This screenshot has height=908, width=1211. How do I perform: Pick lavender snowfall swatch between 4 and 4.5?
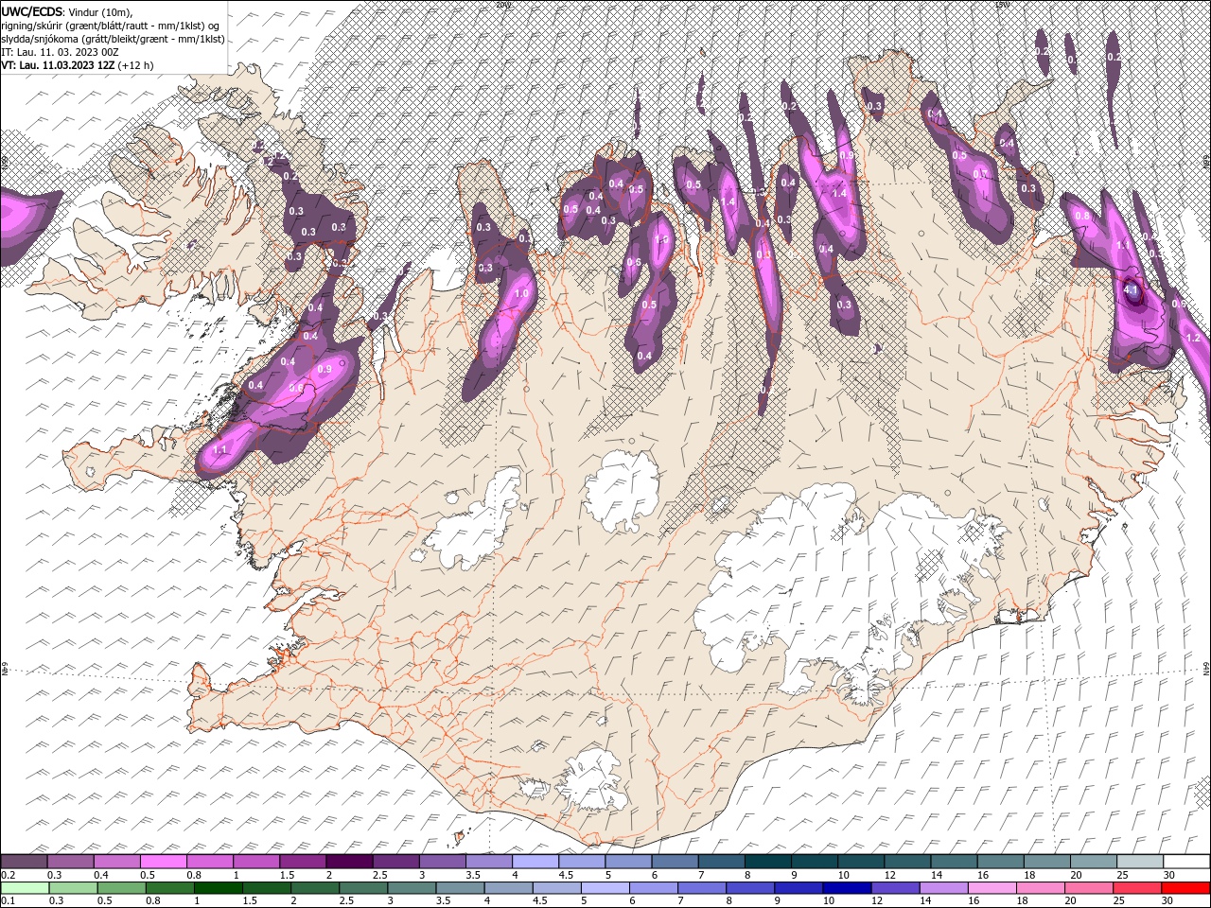coord(535,862)
